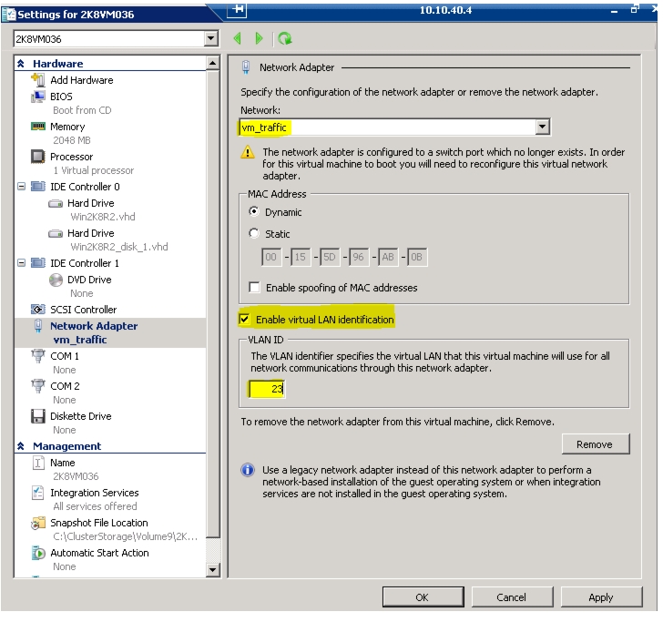Enable spoofing of MAC addresses checkbox

tap(254, 288)
